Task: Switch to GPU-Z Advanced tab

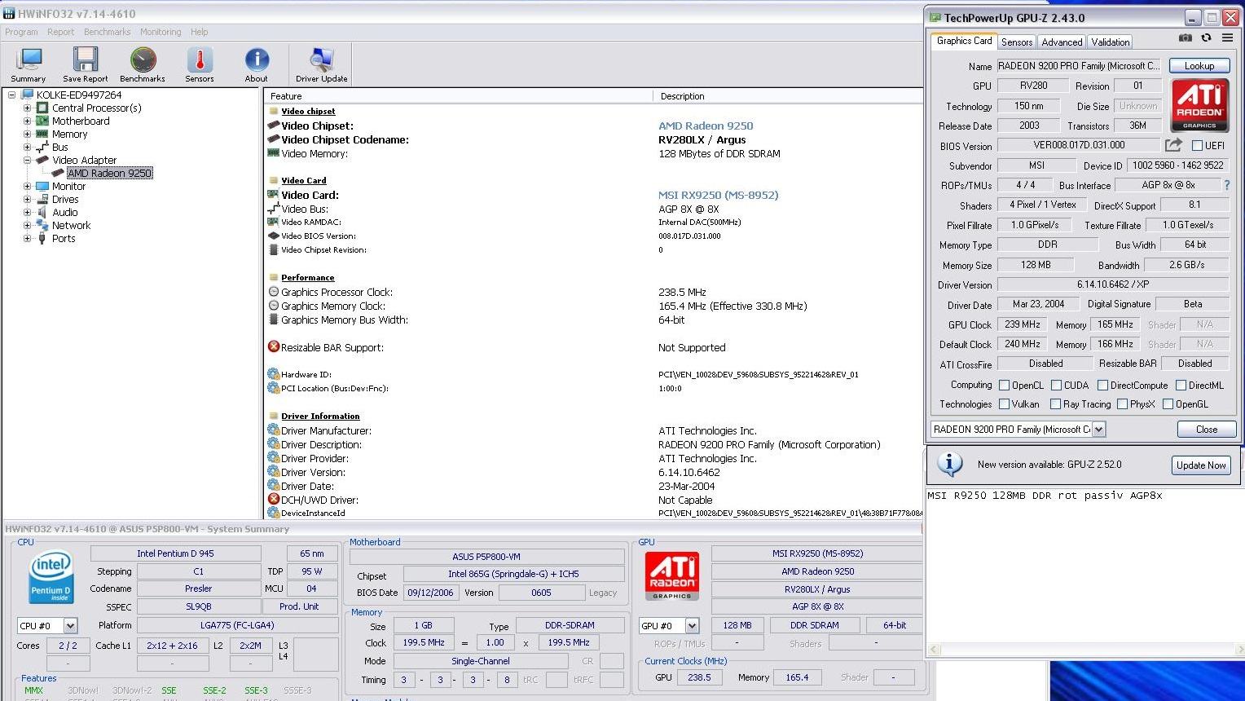Action: (1062, 42)
